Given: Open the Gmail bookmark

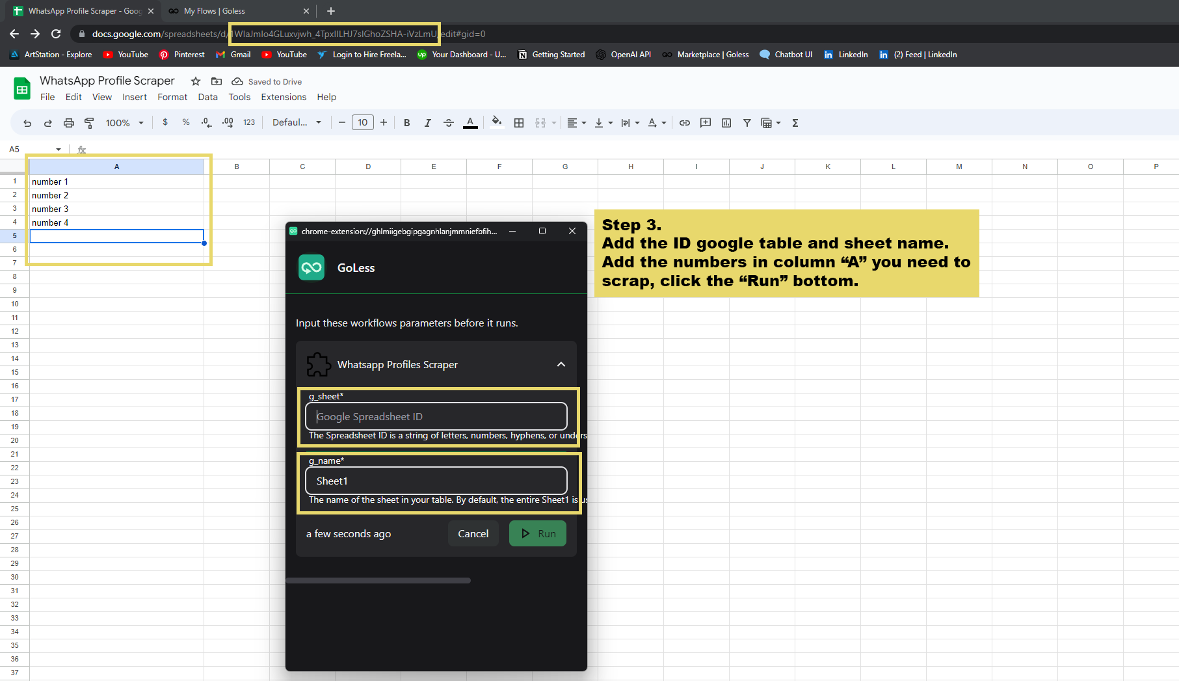Looking at the screenshot, I should coord(233,55).
